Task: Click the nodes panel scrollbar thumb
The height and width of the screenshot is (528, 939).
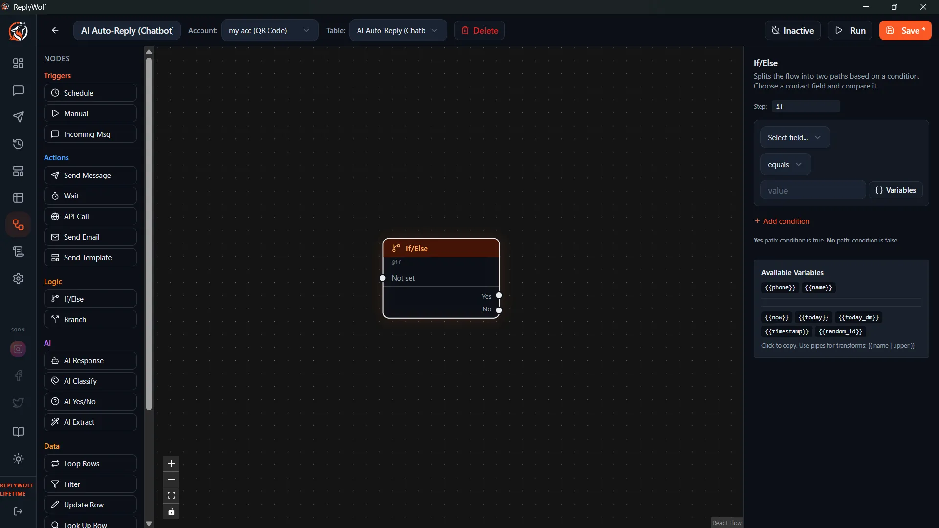Action: [x=149, y=234]
